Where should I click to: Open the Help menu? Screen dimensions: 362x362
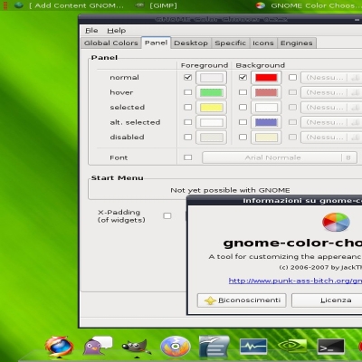117,31
